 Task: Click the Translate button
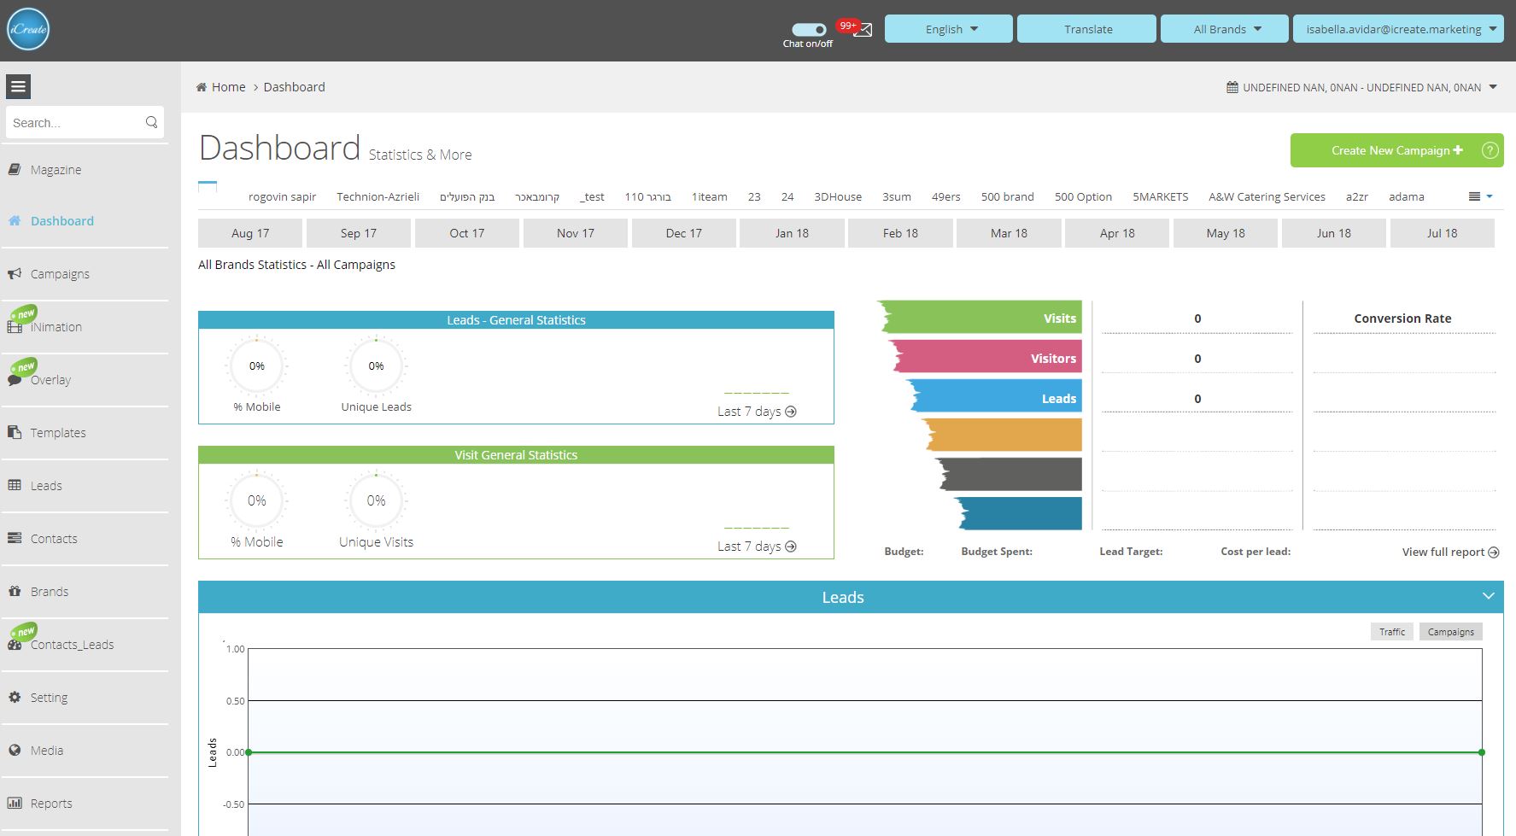coord(1086,29)
